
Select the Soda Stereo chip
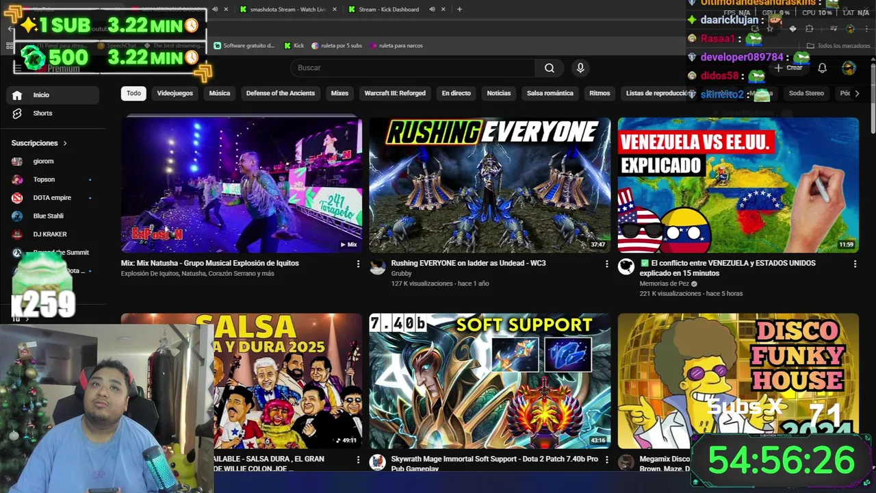[806, 93]
